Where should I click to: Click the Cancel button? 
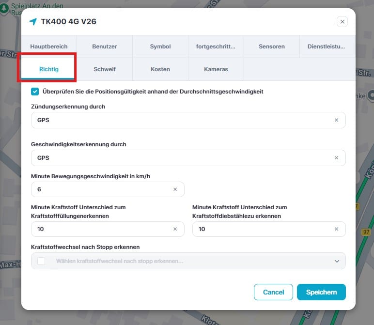273,292
